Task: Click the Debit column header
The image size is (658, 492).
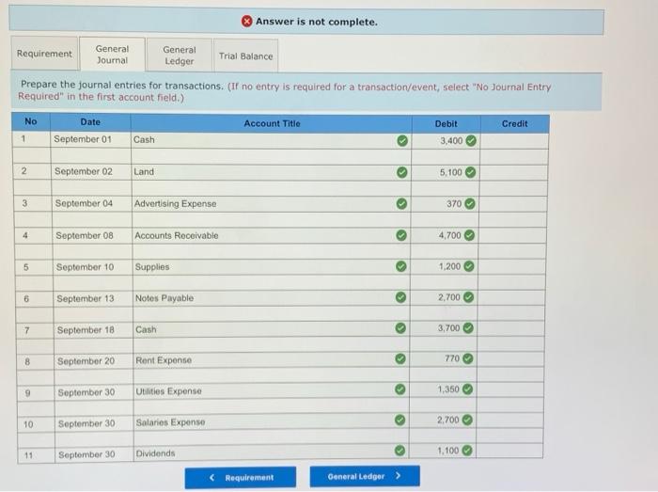Action: point(446,124)
